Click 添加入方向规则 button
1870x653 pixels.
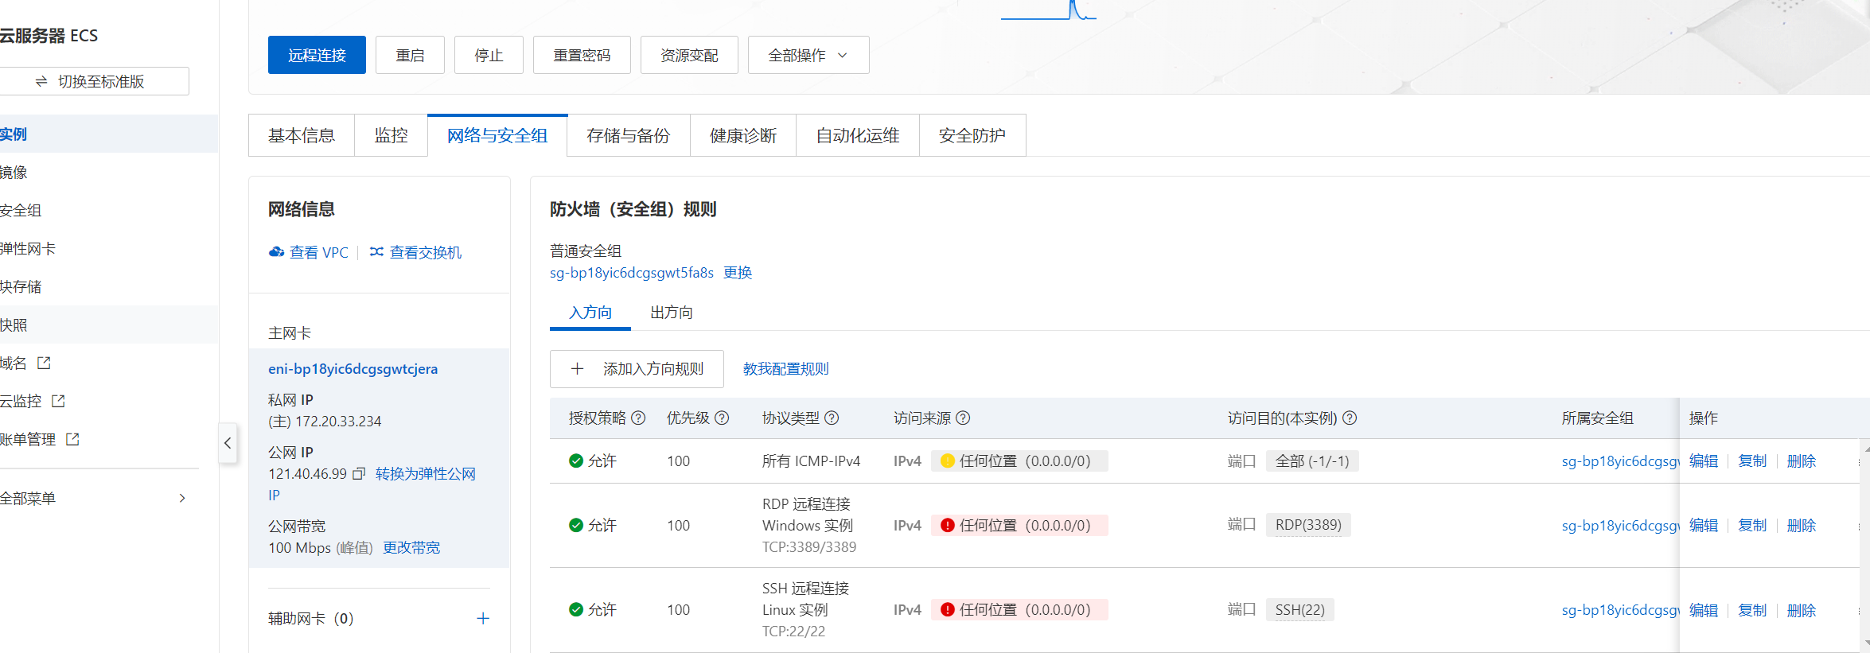point(637,369)
